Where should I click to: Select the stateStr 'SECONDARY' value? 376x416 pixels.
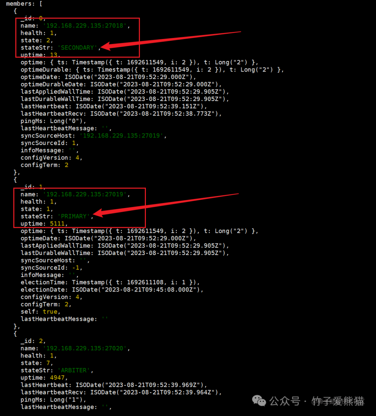point(77,48)
